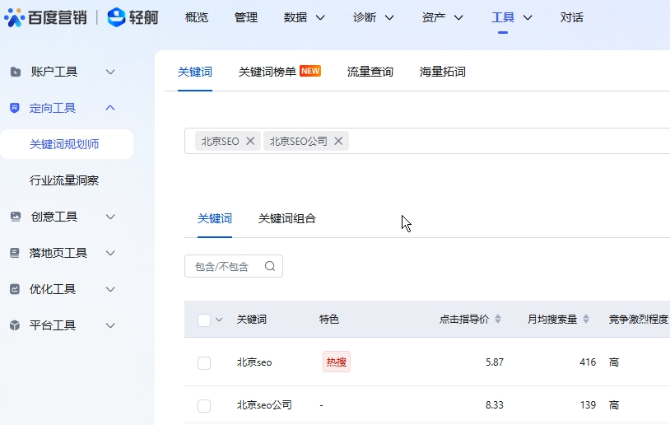Viewport: 670px width, 425px height.
Task: Open 行业流量洞察 in sidebar
Action: tap(64, 180)
